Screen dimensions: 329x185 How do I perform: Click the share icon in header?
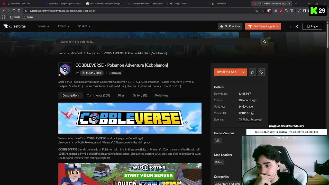click(297, 26)
